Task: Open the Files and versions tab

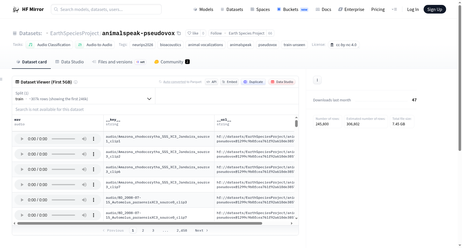Action: 119,62
